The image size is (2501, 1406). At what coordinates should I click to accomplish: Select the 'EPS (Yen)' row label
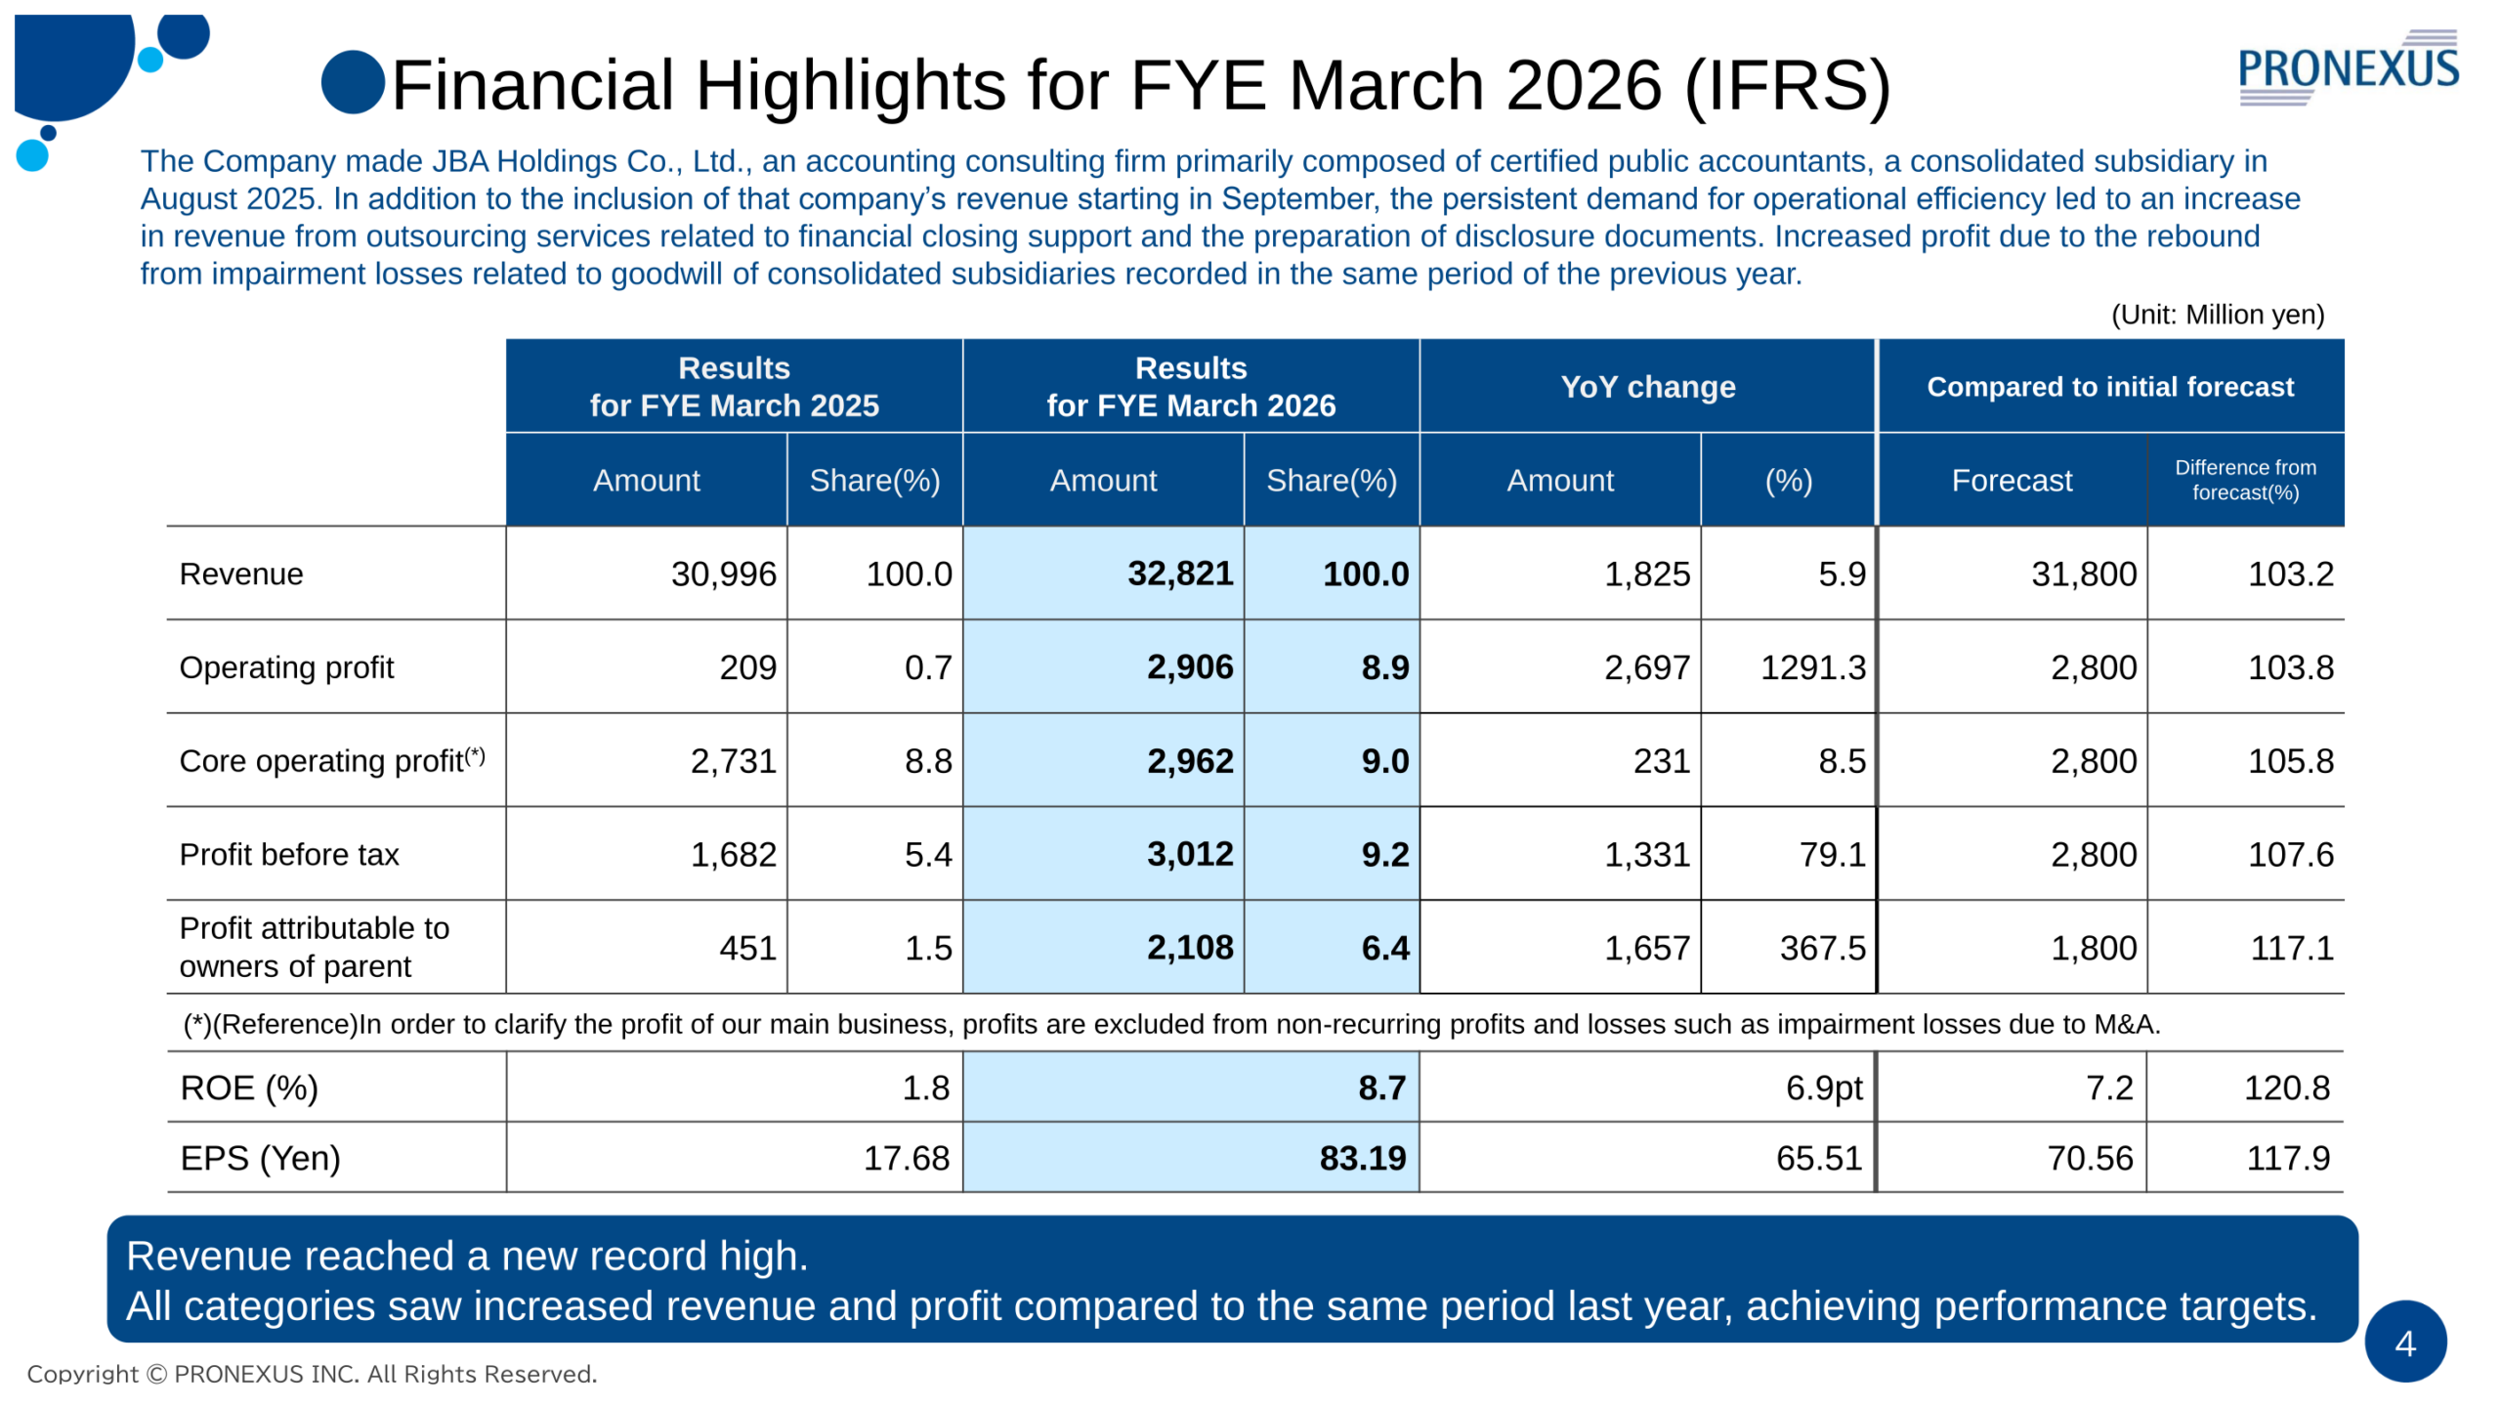tap(260, 1158)
